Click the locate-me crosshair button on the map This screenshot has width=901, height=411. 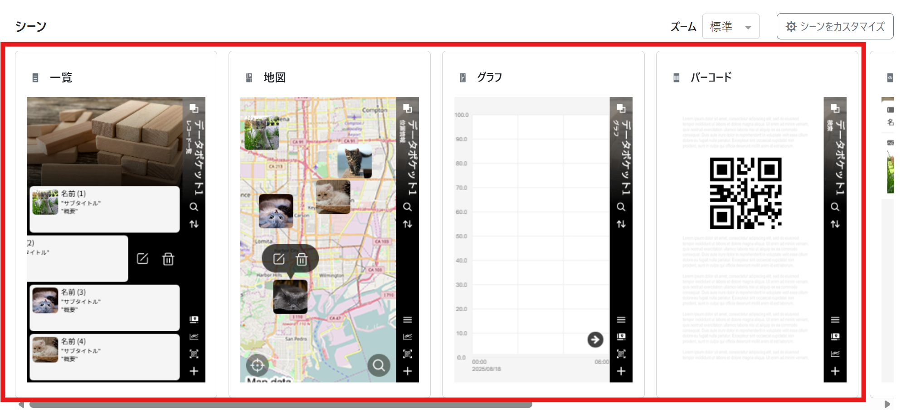257,365
